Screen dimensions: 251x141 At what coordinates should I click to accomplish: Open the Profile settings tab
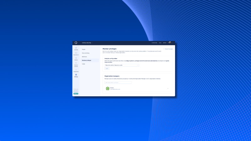point(83,64)
